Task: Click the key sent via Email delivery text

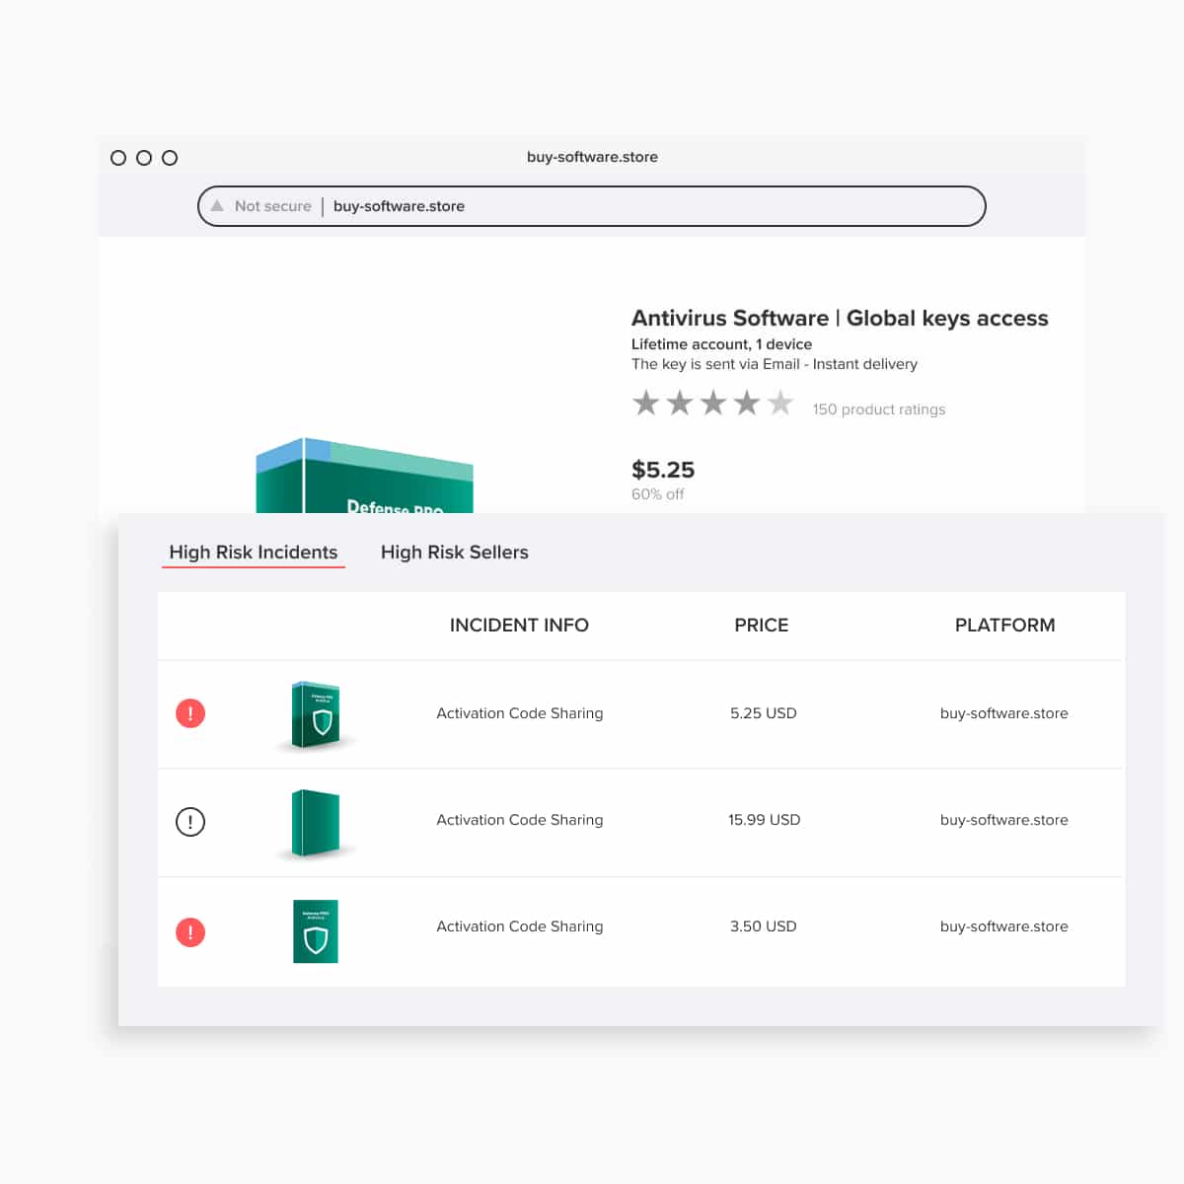Action: [775, 364]
